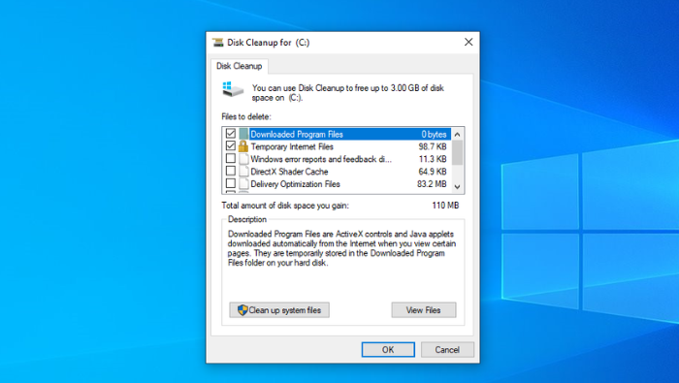Close the Disk Cleanup dialog
This screenshot has height=383, width=679.
point(469,42)
